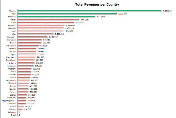Click the USA axis label
Screen dimensions: 176x118
(x=14, y=34)
